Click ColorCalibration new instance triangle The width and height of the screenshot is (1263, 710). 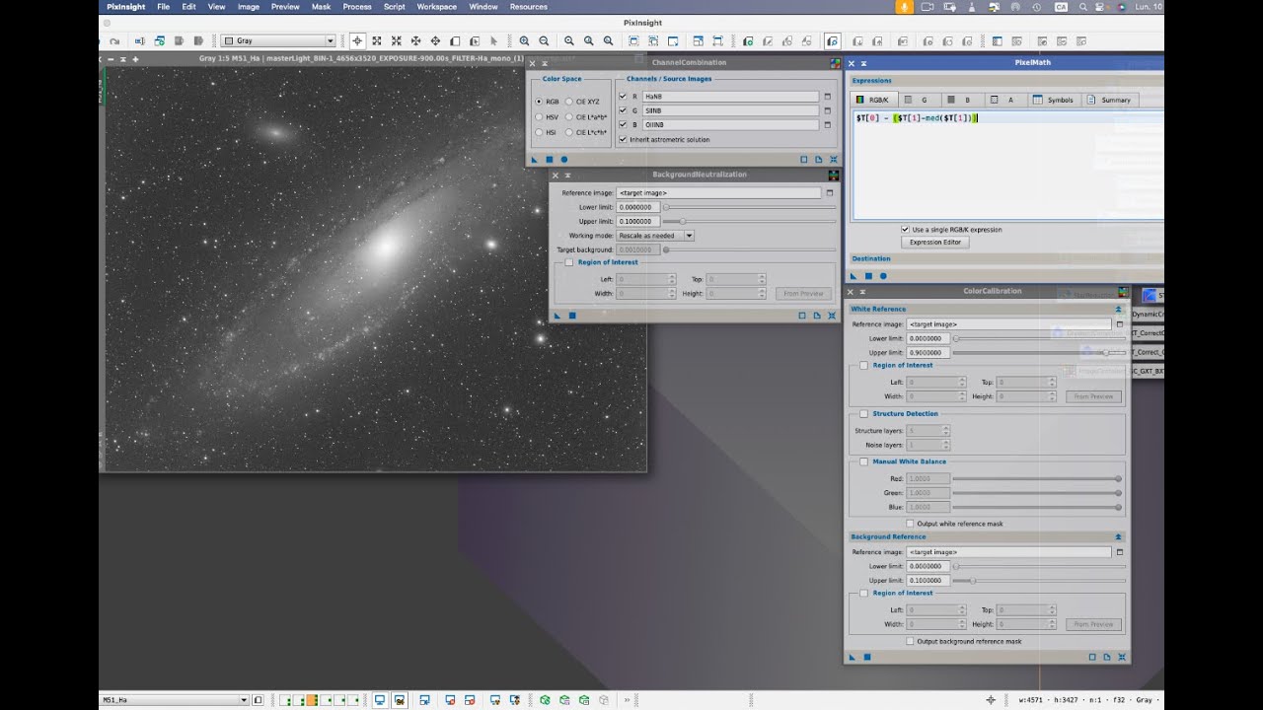click(853, 657)
